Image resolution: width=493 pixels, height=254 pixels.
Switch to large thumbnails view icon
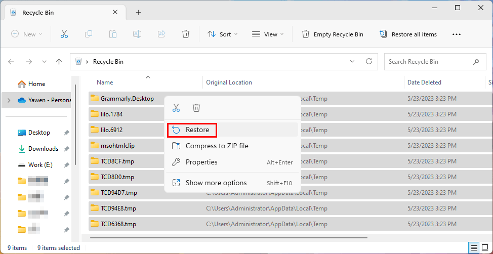point(485,247)
